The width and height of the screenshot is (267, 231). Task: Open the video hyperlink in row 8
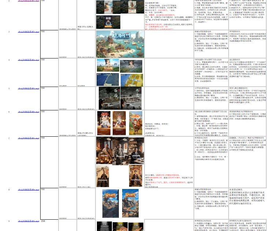[29, 190]
